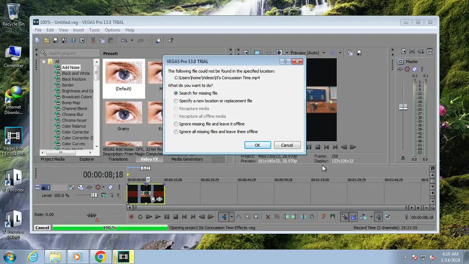Click the Insert Region icon in the editing toolbar
The width and height of the screenshot is (469, 264).
[332, 217]
